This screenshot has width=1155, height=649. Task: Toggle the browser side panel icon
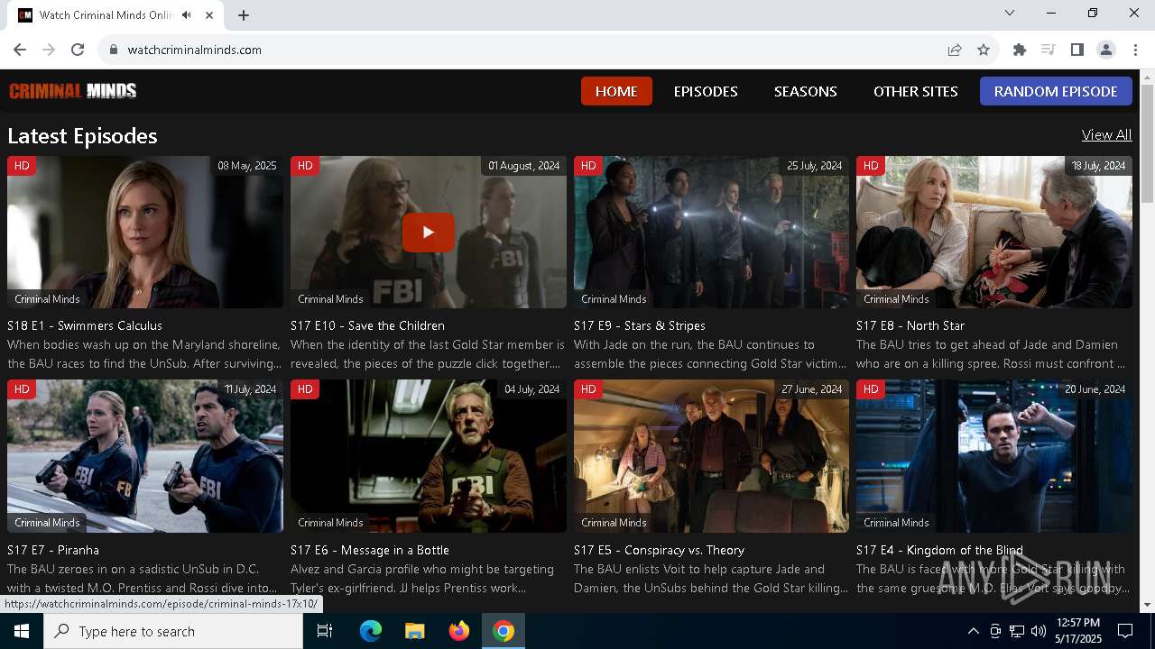[x=1077, y=50]
